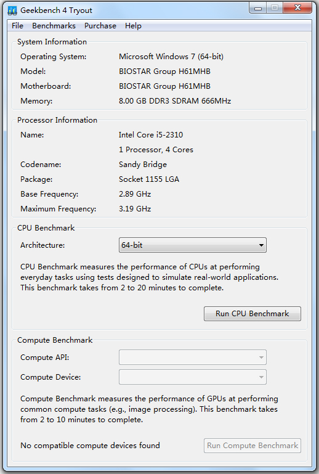This screenshot has height=474, width=319.
Task: Click the Processor Information group heading
Action: [x=57, y=120]
